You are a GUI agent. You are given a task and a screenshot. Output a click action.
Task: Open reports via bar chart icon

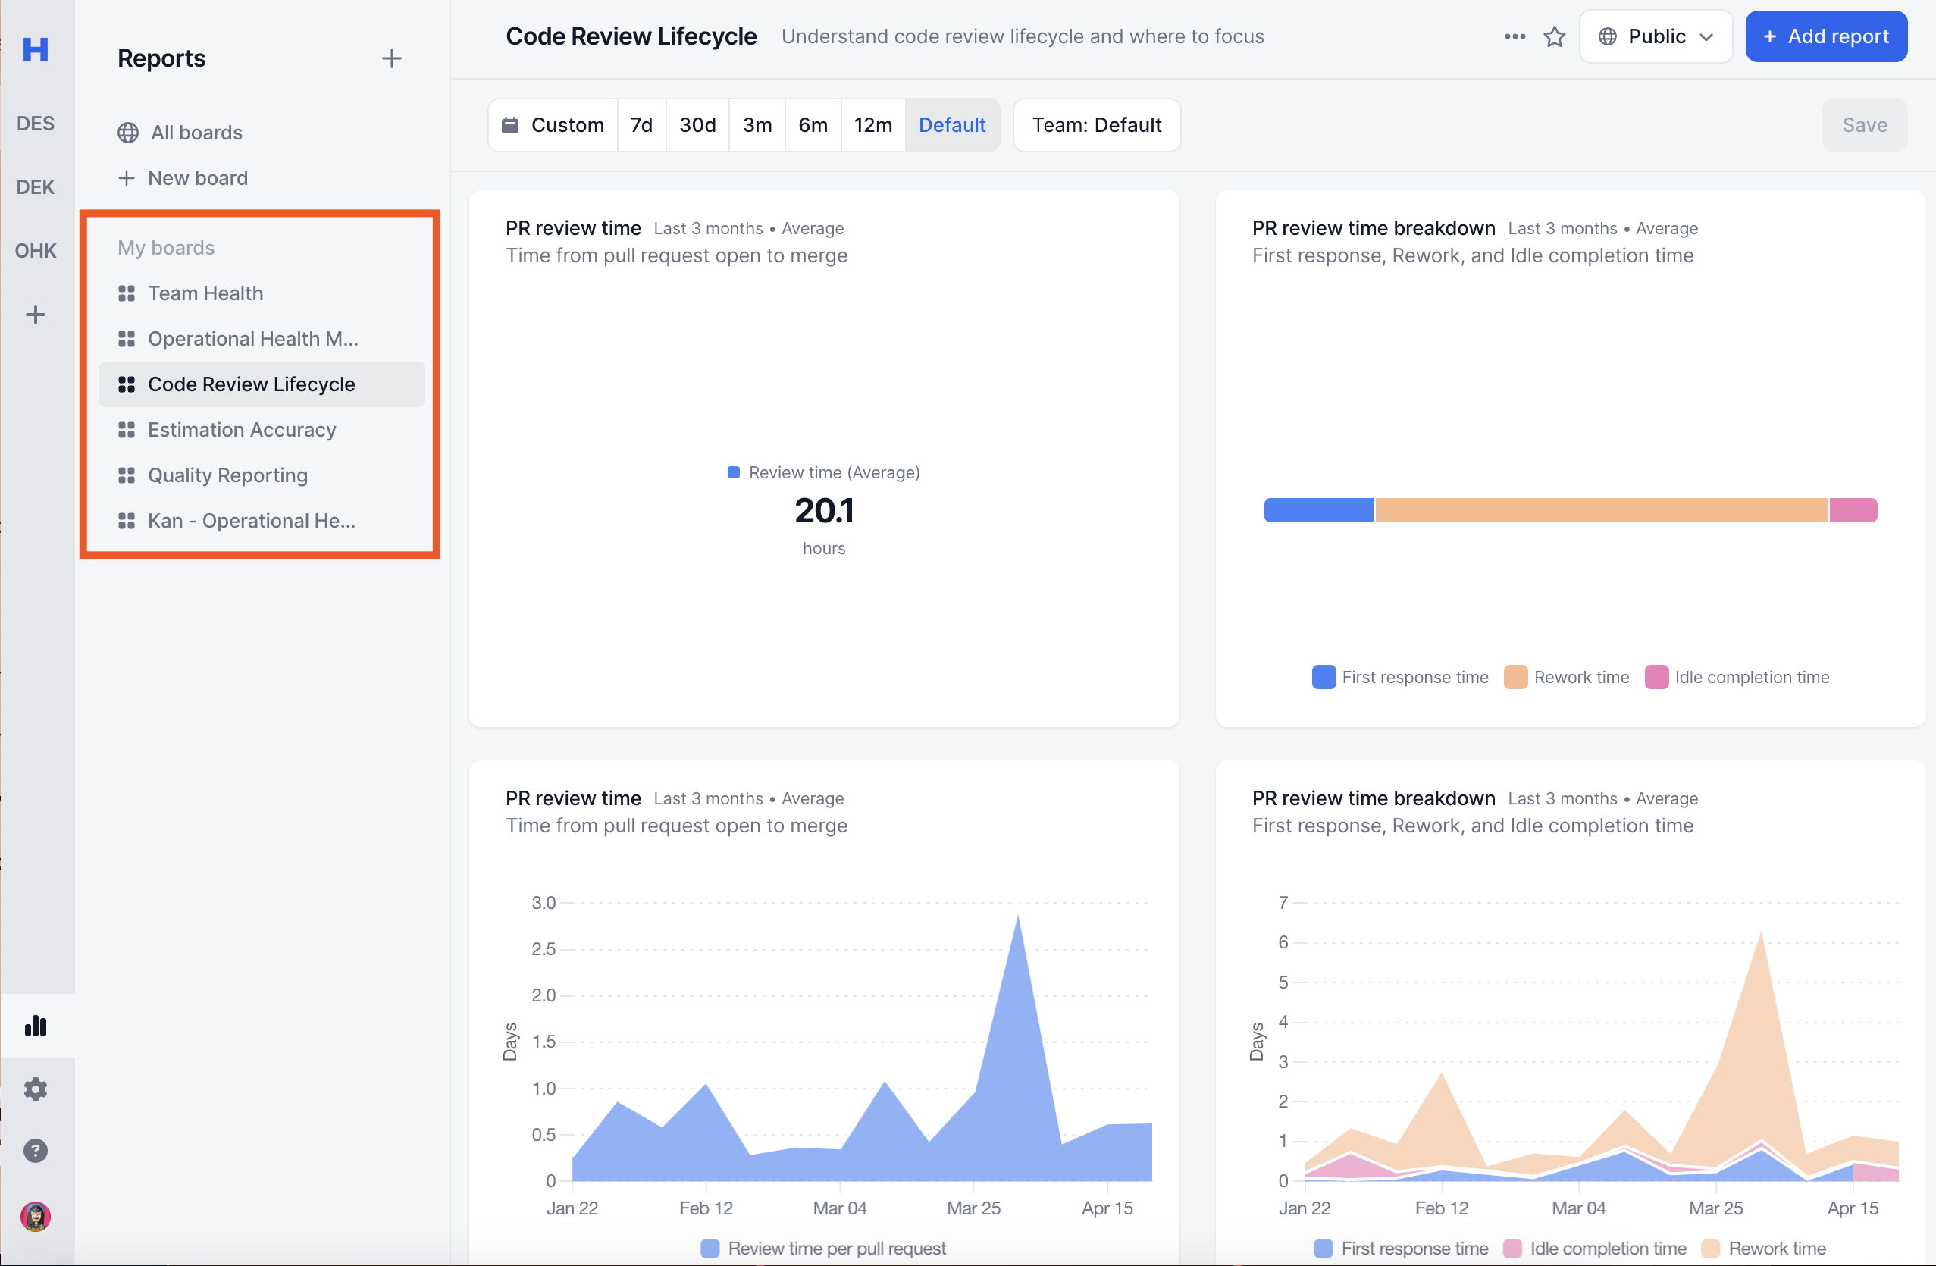(36, 1025)
